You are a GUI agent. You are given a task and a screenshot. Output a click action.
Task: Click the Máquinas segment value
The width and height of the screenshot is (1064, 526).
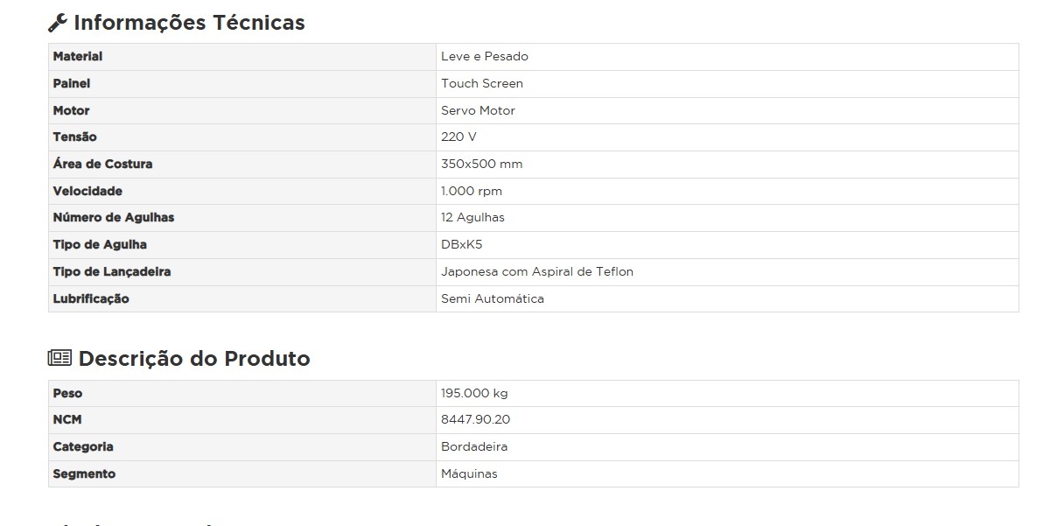469,474
